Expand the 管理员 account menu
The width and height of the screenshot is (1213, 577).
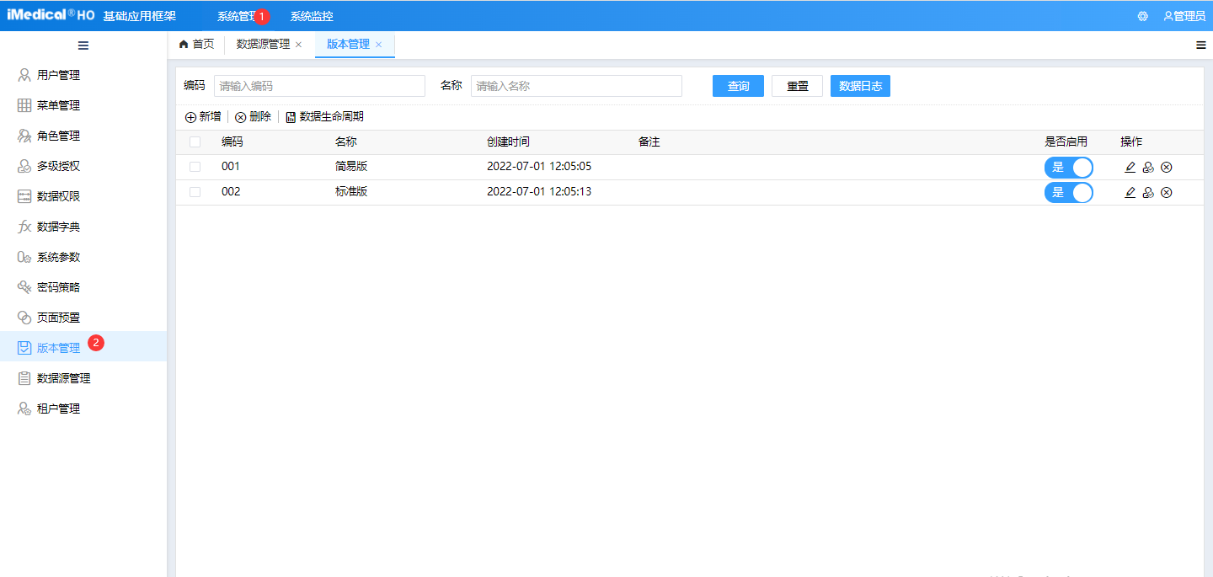point(1184,15)
